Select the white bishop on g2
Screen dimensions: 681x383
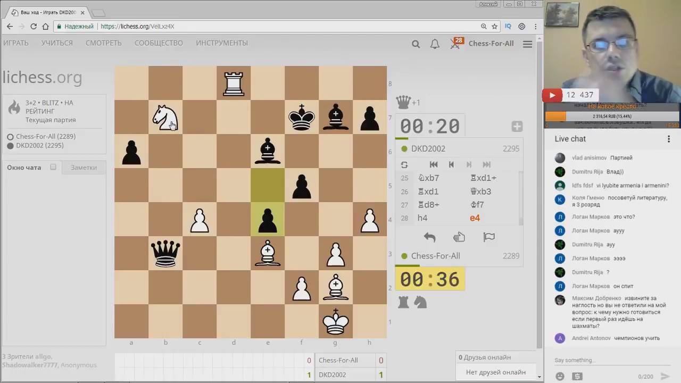pos(336,287)
